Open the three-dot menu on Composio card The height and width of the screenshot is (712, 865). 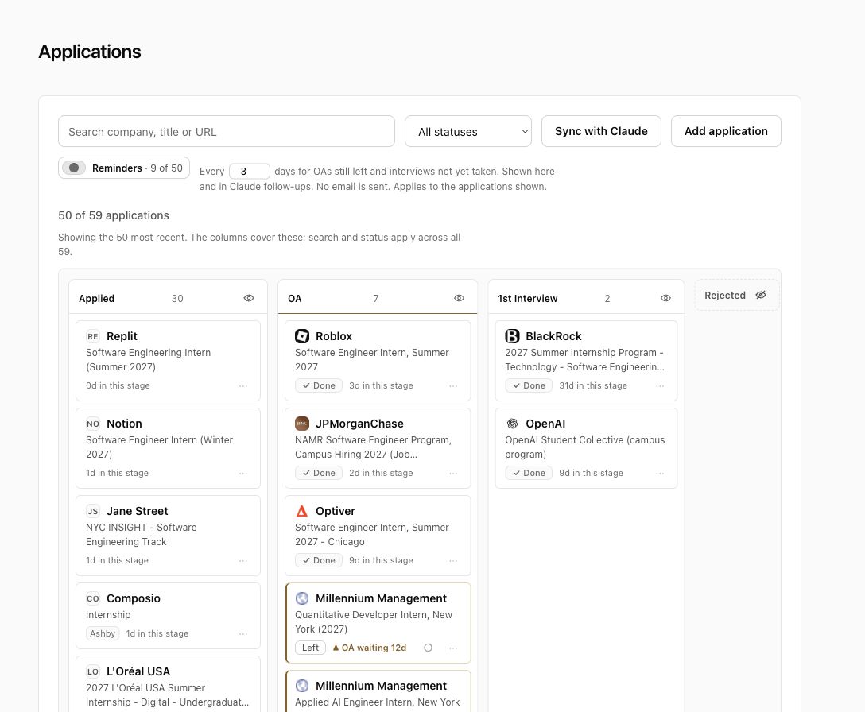(243, 633)
